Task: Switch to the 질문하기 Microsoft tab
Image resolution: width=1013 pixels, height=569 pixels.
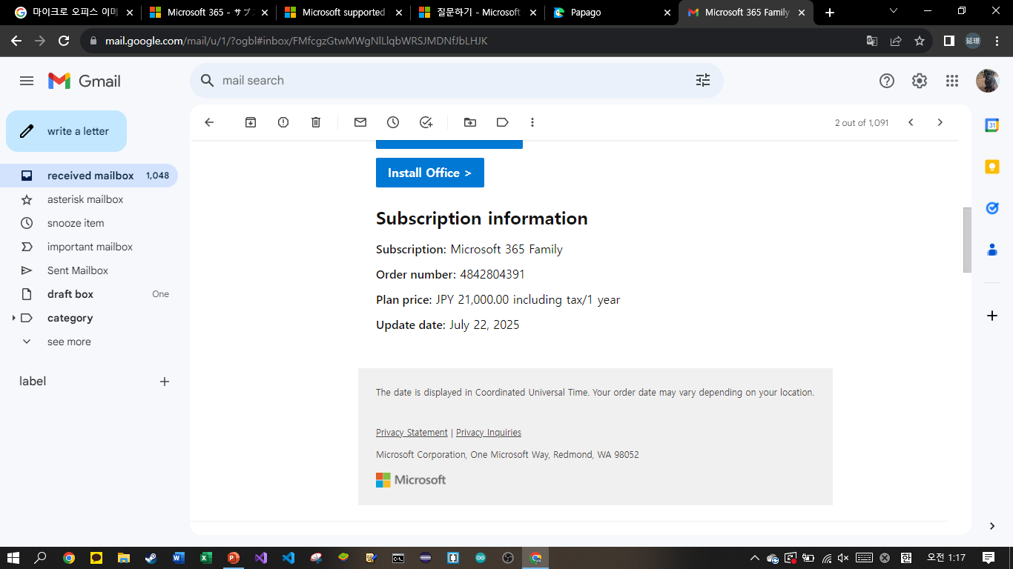Action: (477, 13)
